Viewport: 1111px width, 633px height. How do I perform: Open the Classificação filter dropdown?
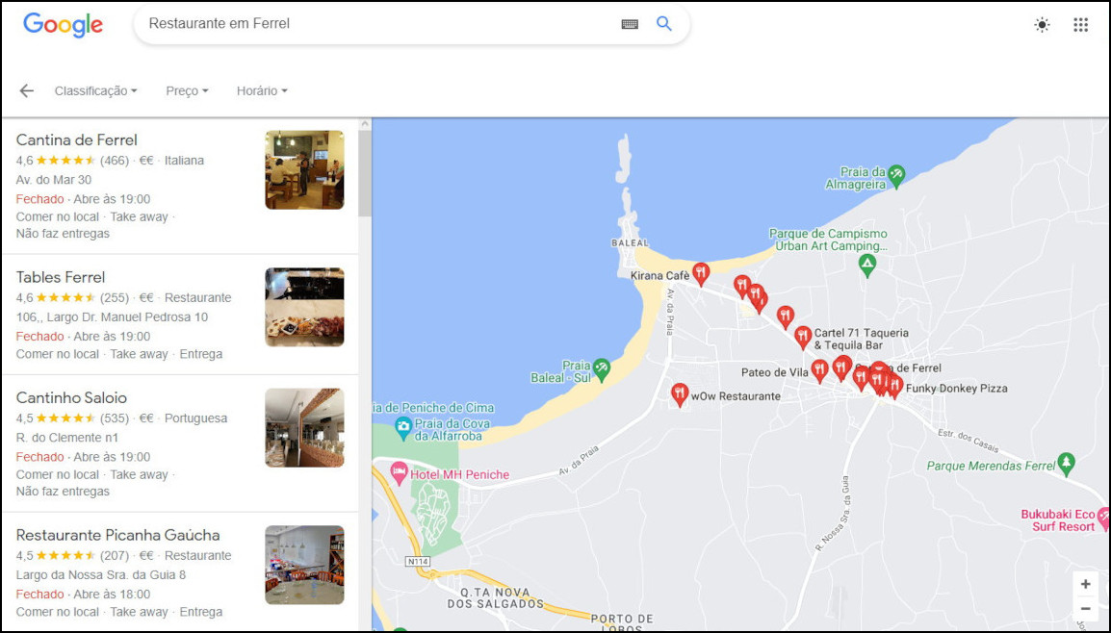tap(95, 90)
